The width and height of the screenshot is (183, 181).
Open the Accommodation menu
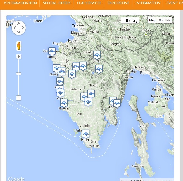(20, 3)
